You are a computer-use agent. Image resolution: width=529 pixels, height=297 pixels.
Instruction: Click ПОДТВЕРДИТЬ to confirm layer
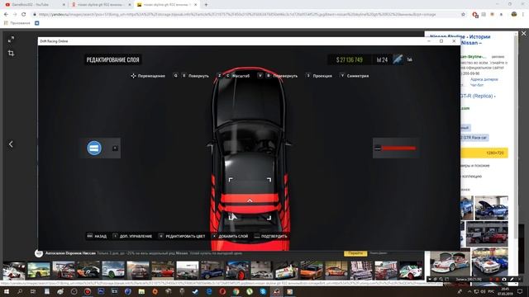click(x=271, y=236)
